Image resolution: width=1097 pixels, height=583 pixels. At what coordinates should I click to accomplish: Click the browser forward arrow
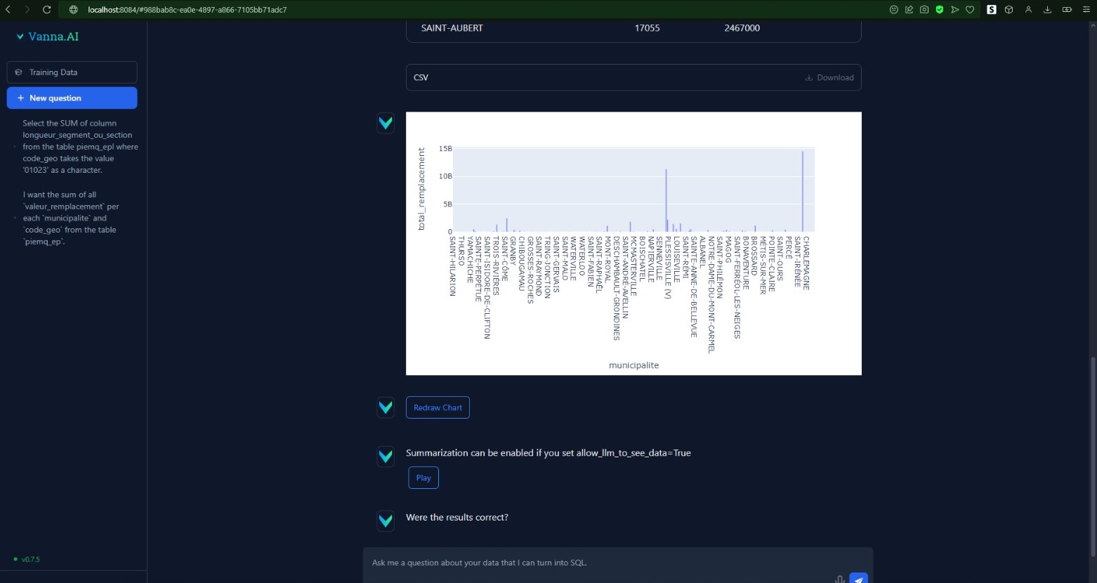pyautogui.click(x=27, y=10)
